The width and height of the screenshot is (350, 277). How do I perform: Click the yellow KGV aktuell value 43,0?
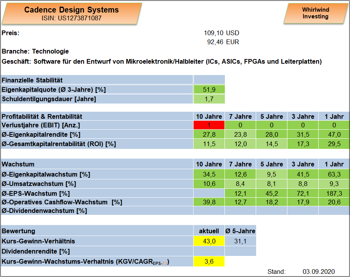[x=209, y=241]
